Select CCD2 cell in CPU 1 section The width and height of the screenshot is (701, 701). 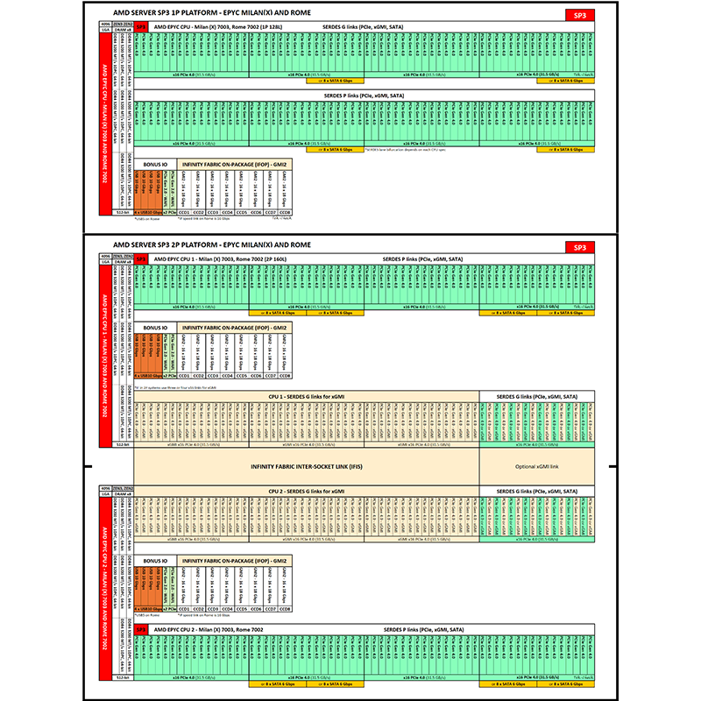click(x=199, y=376)
